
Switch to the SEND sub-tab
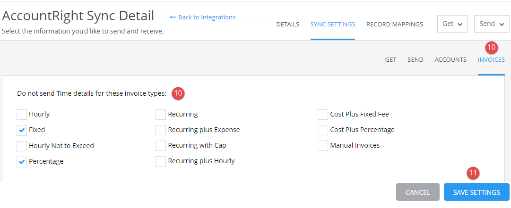click(415, 60)
